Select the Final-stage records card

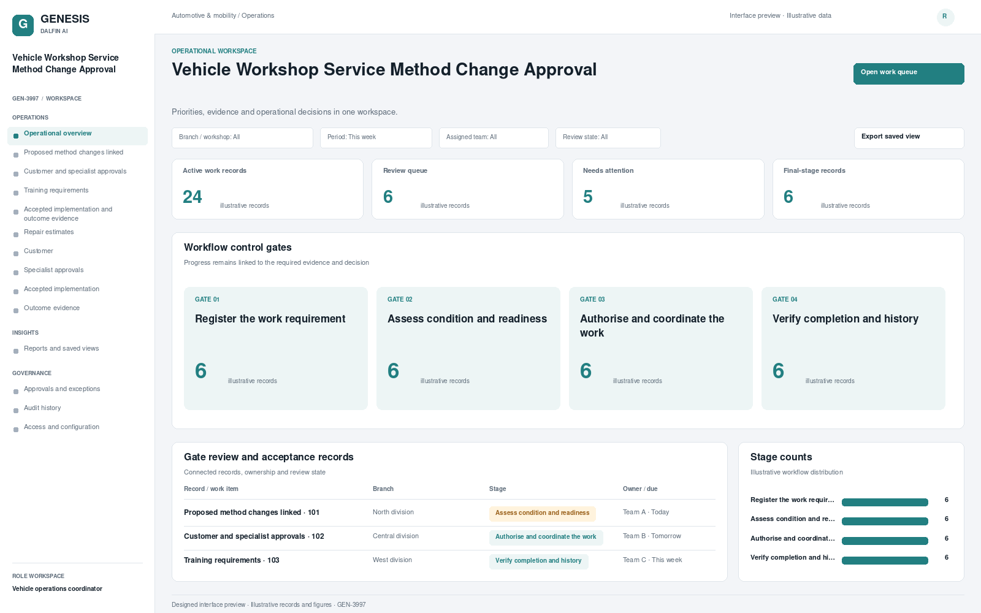pos(868,189)
